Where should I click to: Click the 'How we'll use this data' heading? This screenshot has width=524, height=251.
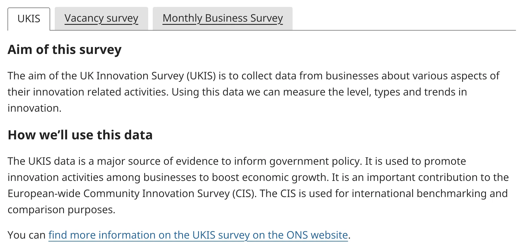(80, 135)
